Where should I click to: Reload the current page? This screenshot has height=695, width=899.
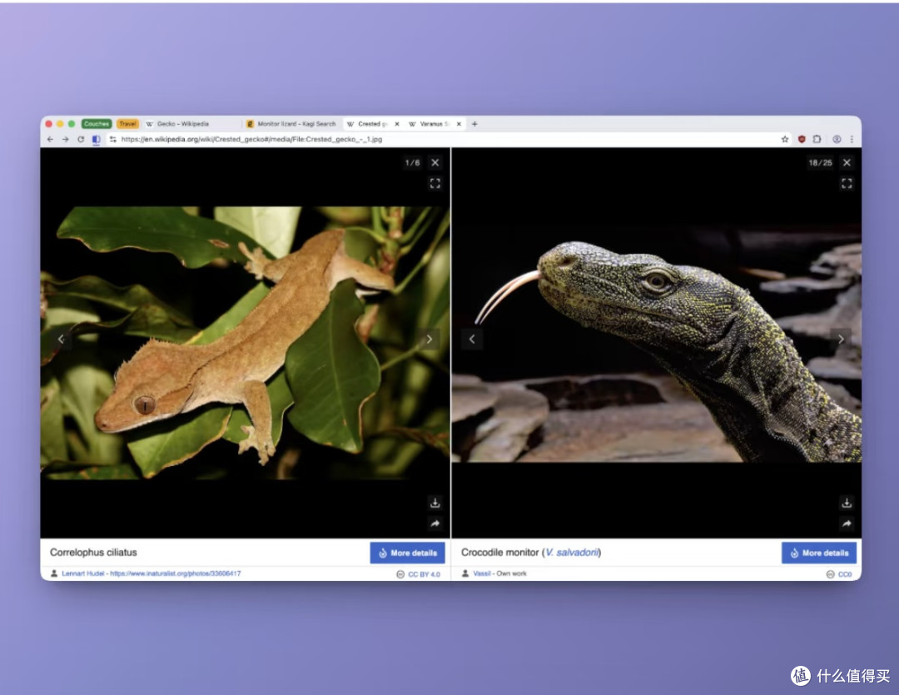[x=81, y=139]
